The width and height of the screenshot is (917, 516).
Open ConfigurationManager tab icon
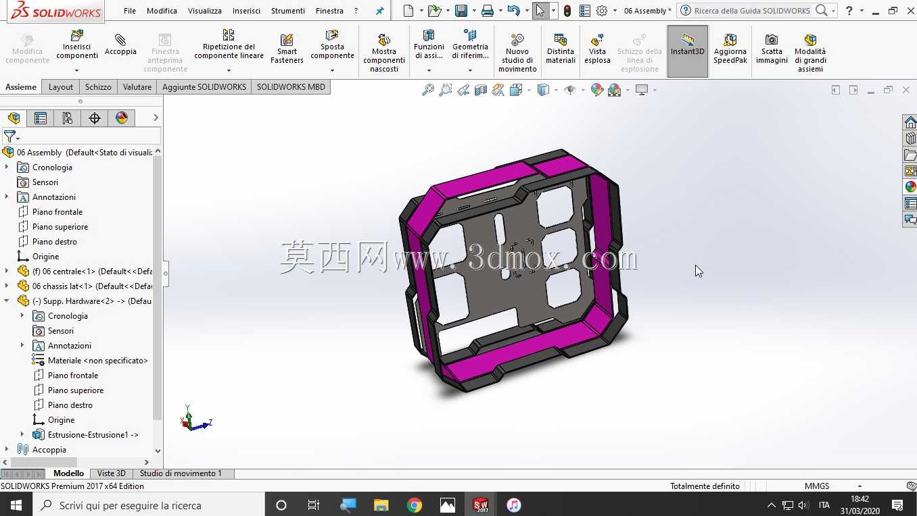click(x=68, y=118)
